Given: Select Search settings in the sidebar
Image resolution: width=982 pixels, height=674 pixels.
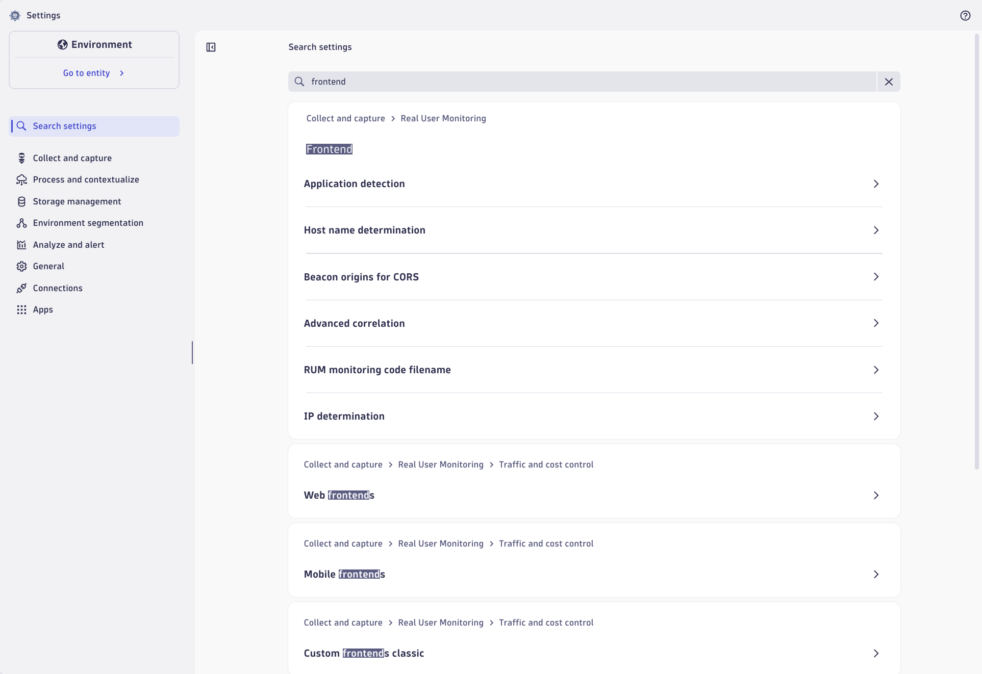Looking at the screenshot, I should click(x=64, y=126).
